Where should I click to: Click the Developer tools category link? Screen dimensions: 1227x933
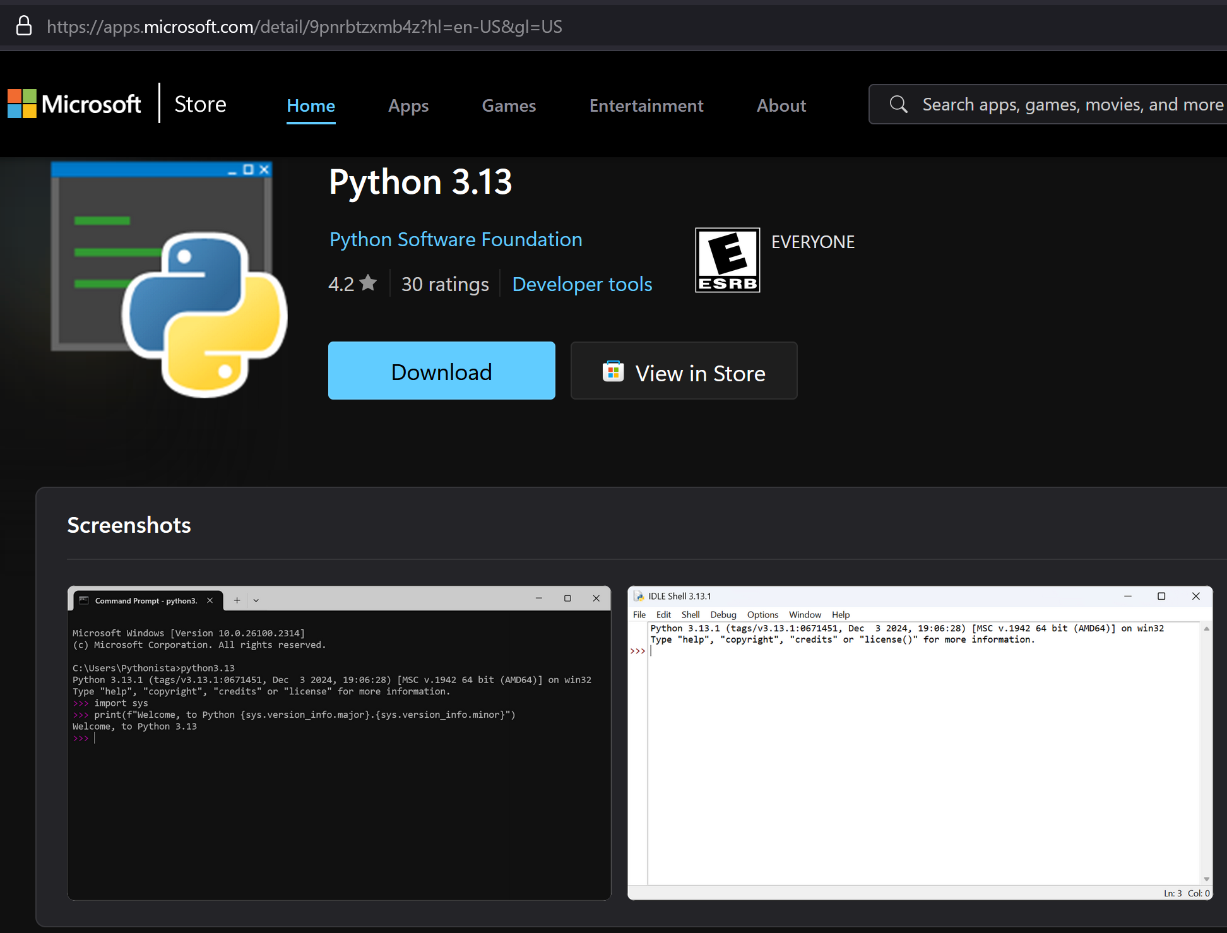(581, 283)
